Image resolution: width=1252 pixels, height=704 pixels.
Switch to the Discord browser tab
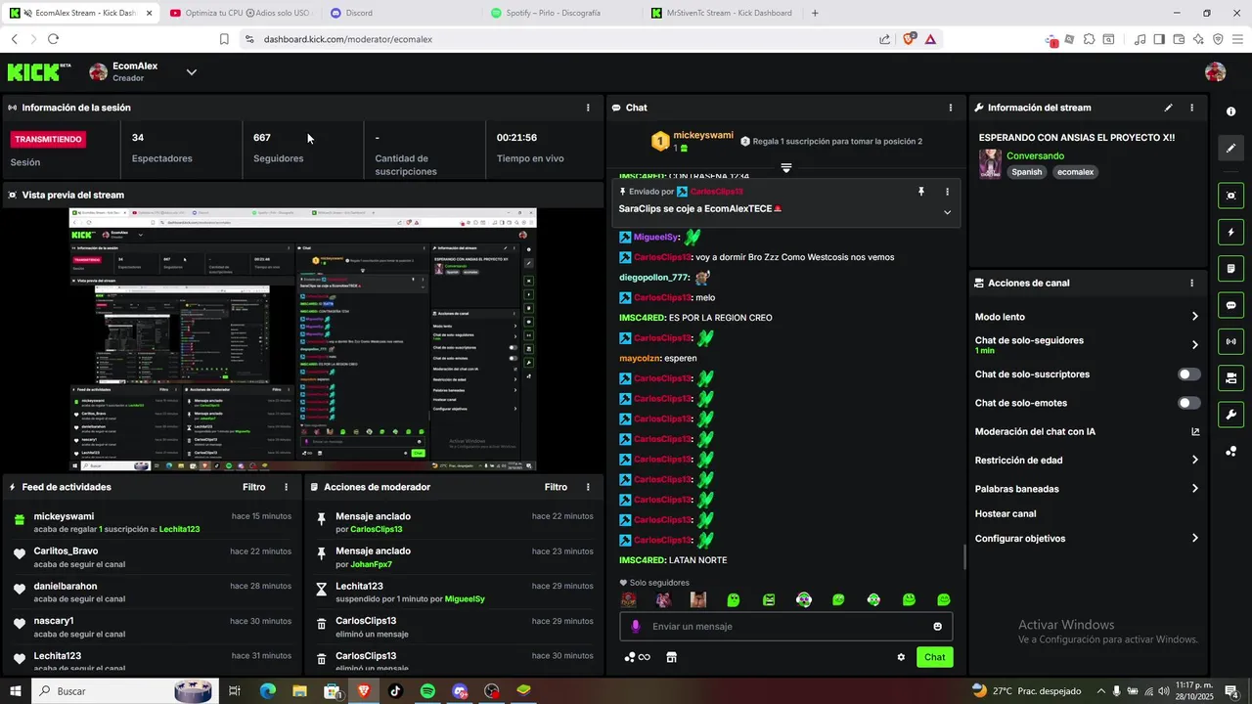point(401,13)
